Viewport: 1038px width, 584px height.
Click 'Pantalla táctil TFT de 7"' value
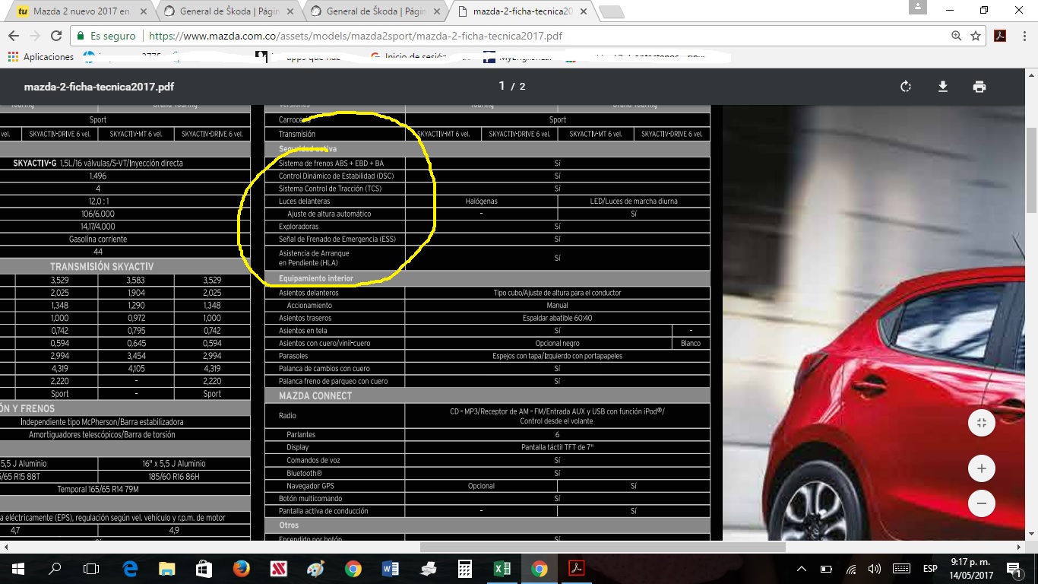[x=557, y=447]
